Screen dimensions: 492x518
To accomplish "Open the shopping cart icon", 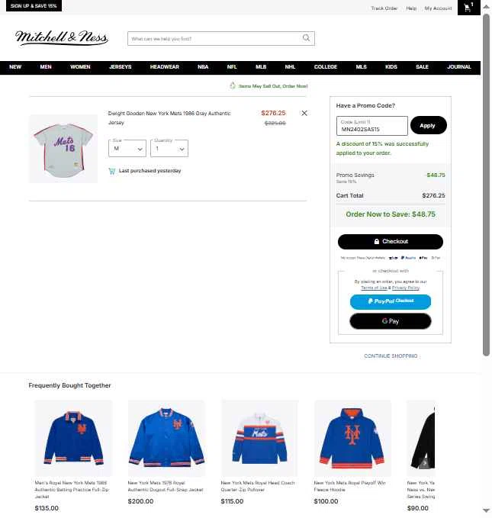I will click(x=468, y=8).
